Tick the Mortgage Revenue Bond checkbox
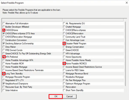 point(64,74)
